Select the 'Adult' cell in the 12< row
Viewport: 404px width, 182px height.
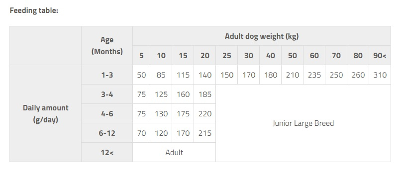coord(174,152)
